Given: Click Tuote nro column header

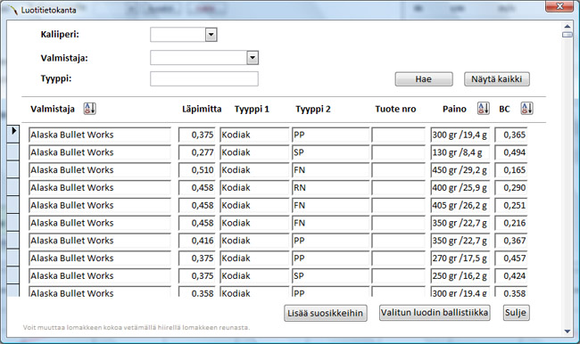Looking at the screenshot, I should (x=395, y=109).
